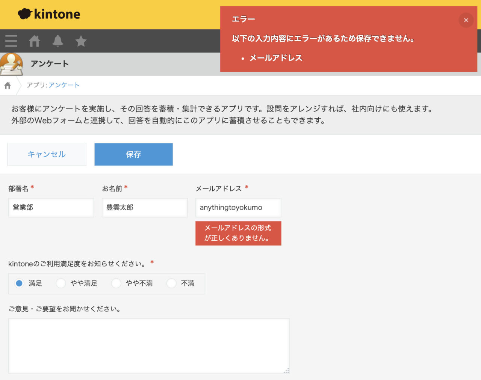Click the home icon in the dark toolbar
This screenshot has width=481, height=380.
click(x=34, y=41)
